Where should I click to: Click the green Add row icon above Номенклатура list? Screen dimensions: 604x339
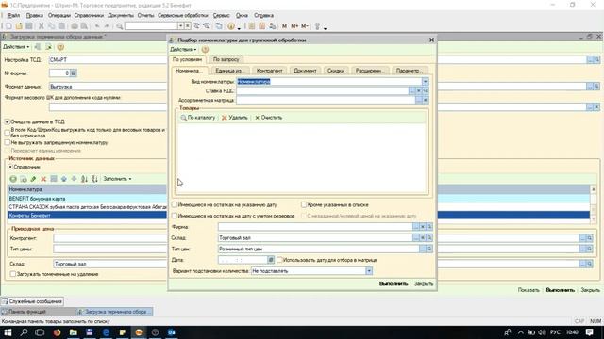tap(13, 179)
